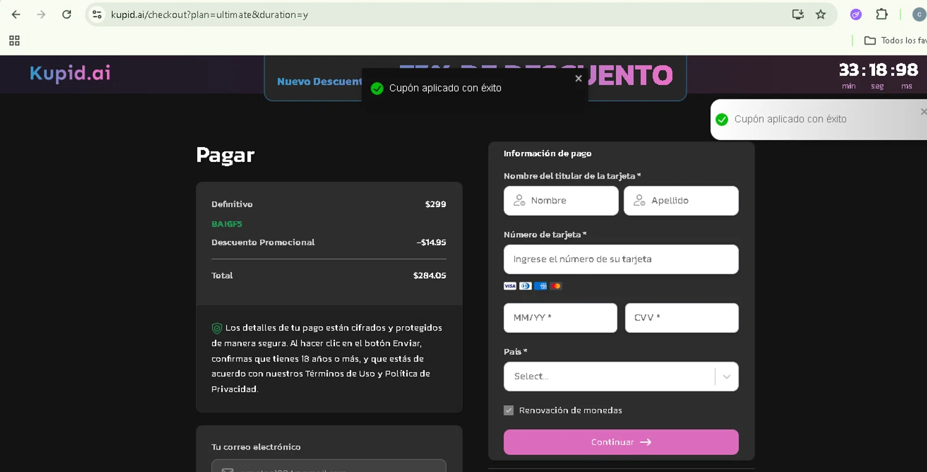Screen dimensions: 927x472
Task: Click the $299 Definitivo price
Action: [436, 204]
